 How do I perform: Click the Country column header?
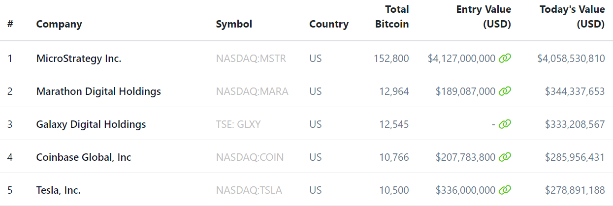click(329, 24)
